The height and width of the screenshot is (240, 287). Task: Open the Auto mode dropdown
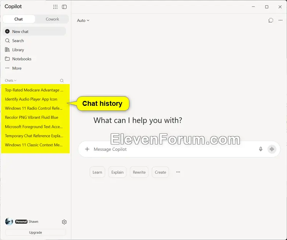(x=83, y=21)
